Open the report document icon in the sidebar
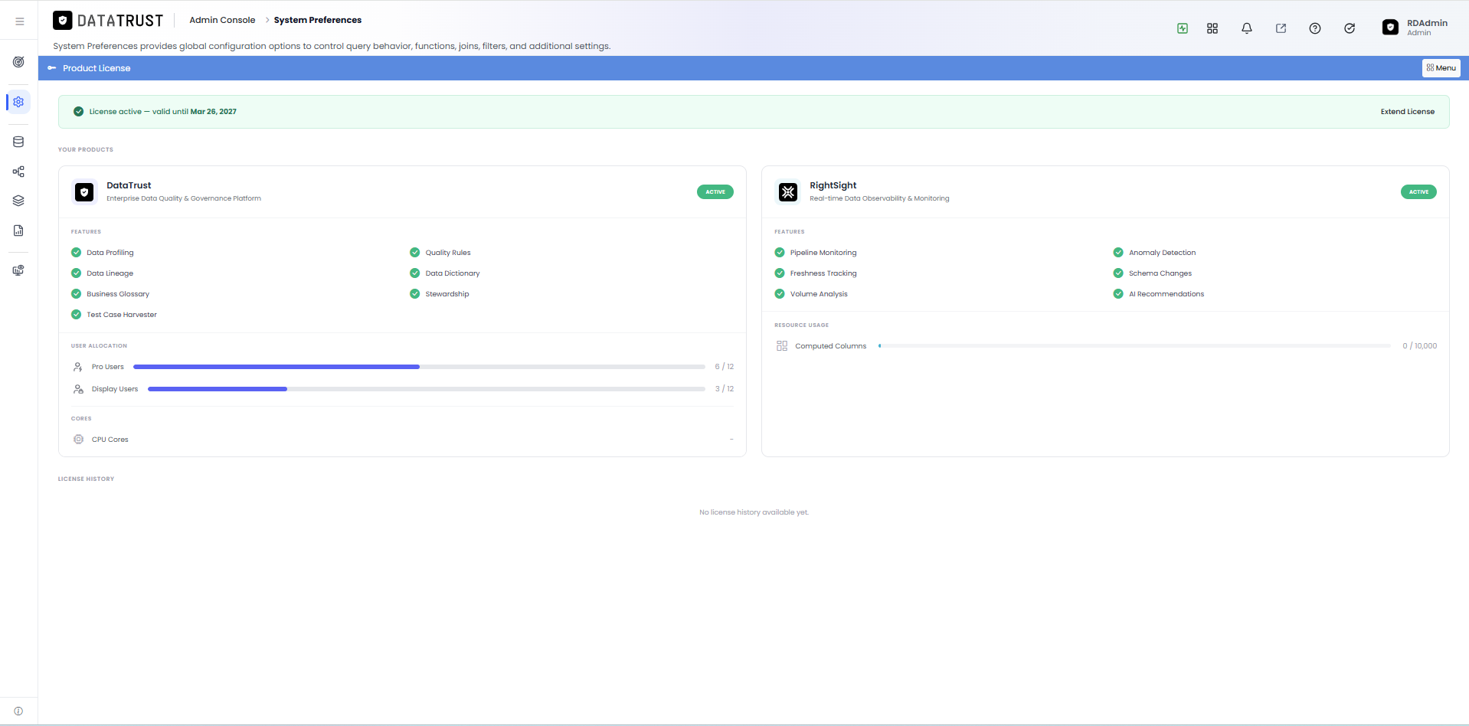The width and height of the screenshot is (1469, 726). (x=18, y=231)
